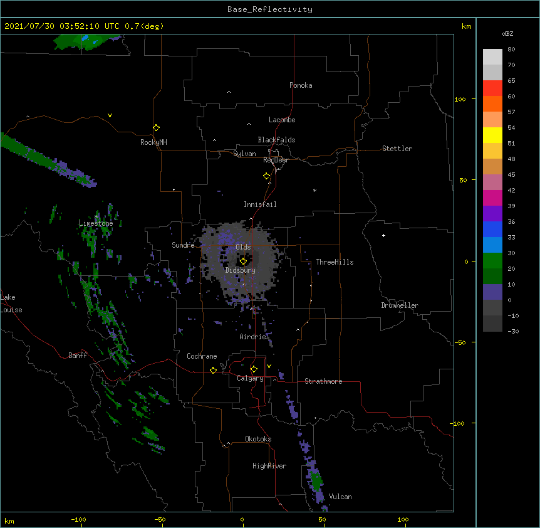Select the yellow diamond marker above Calgary label
Screen dimensions: 540x528
coord(254,369)
